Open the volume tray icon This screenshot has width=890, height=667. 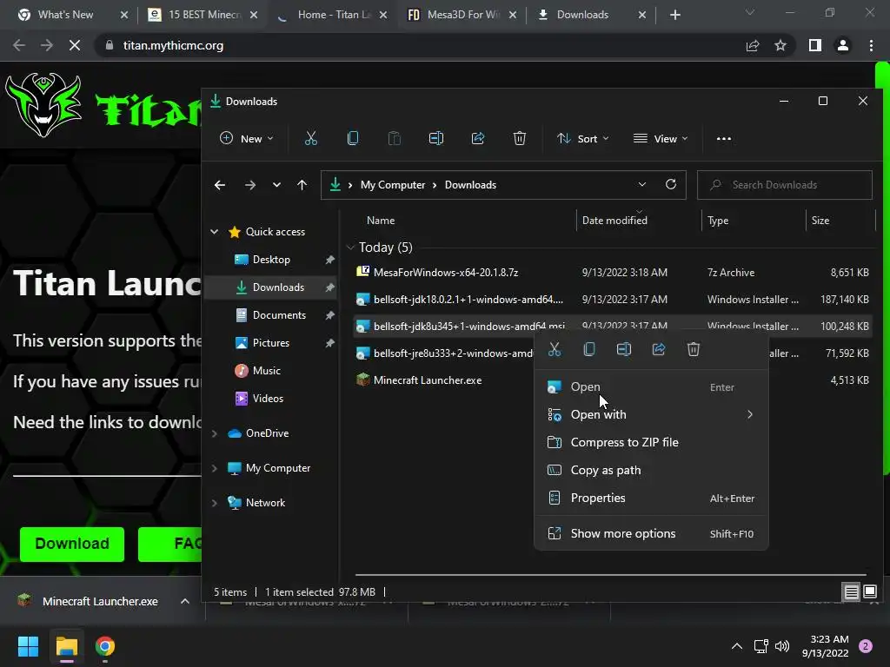pos(783,646)
